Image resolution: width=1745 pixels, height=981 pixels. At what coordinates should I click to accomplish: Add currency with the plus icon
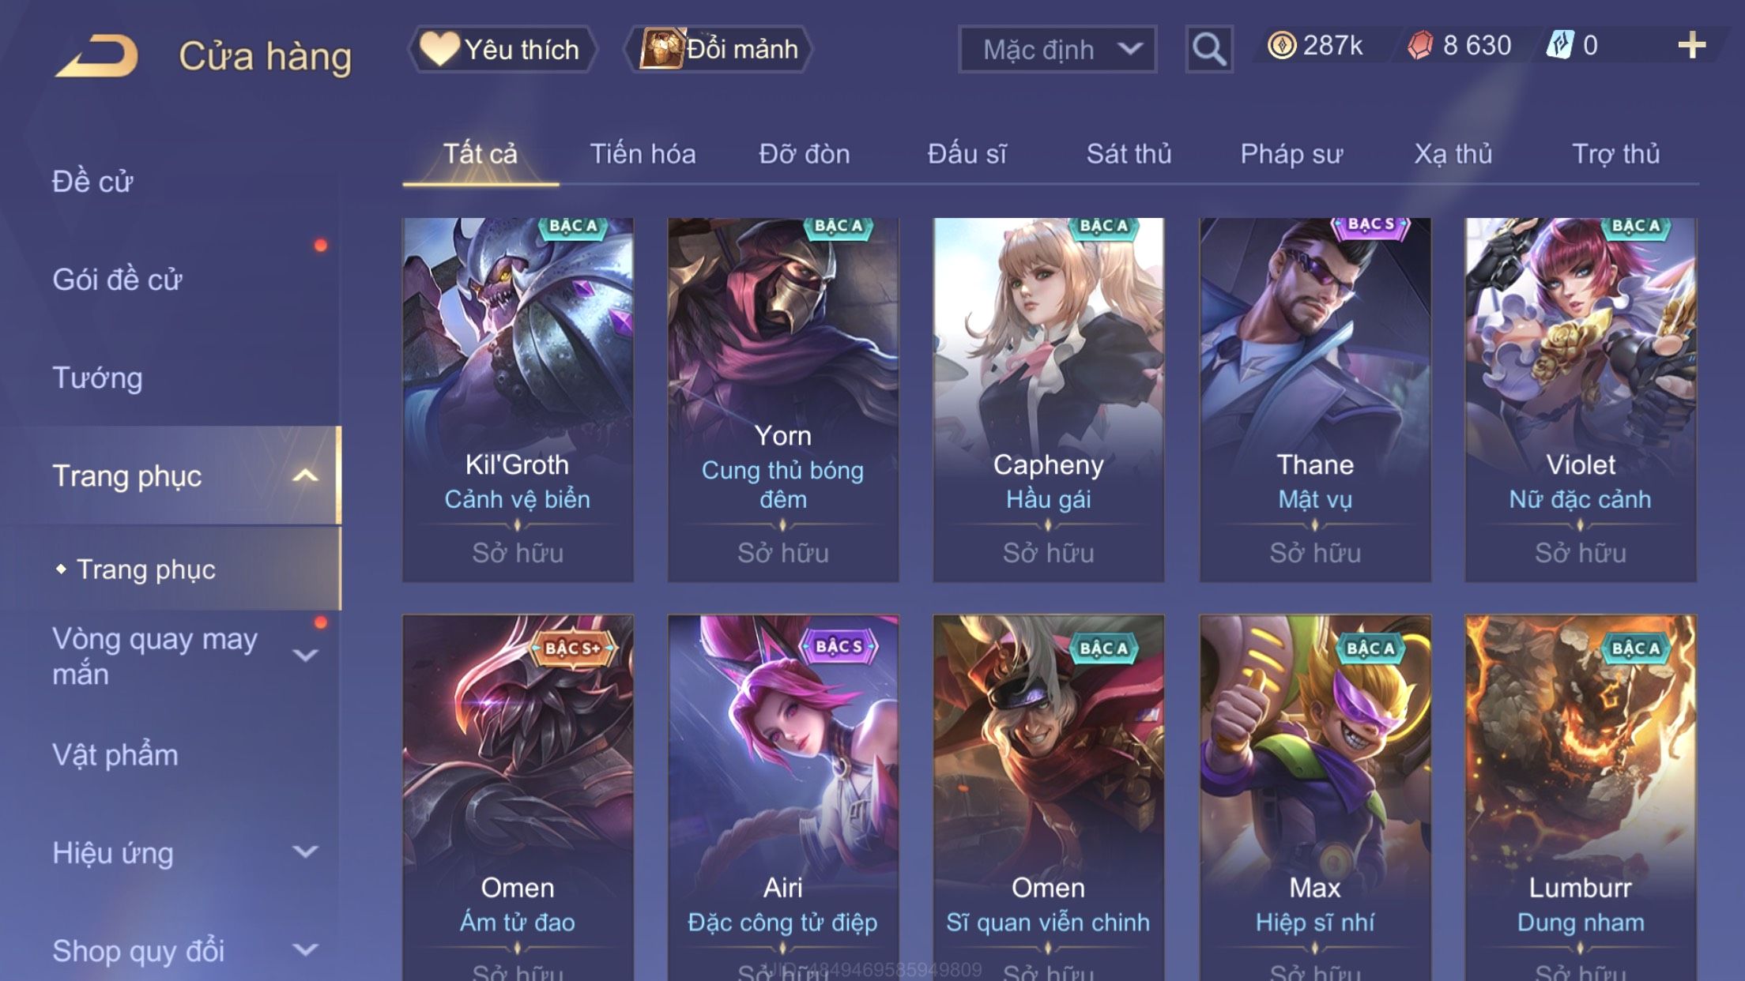1691,45
